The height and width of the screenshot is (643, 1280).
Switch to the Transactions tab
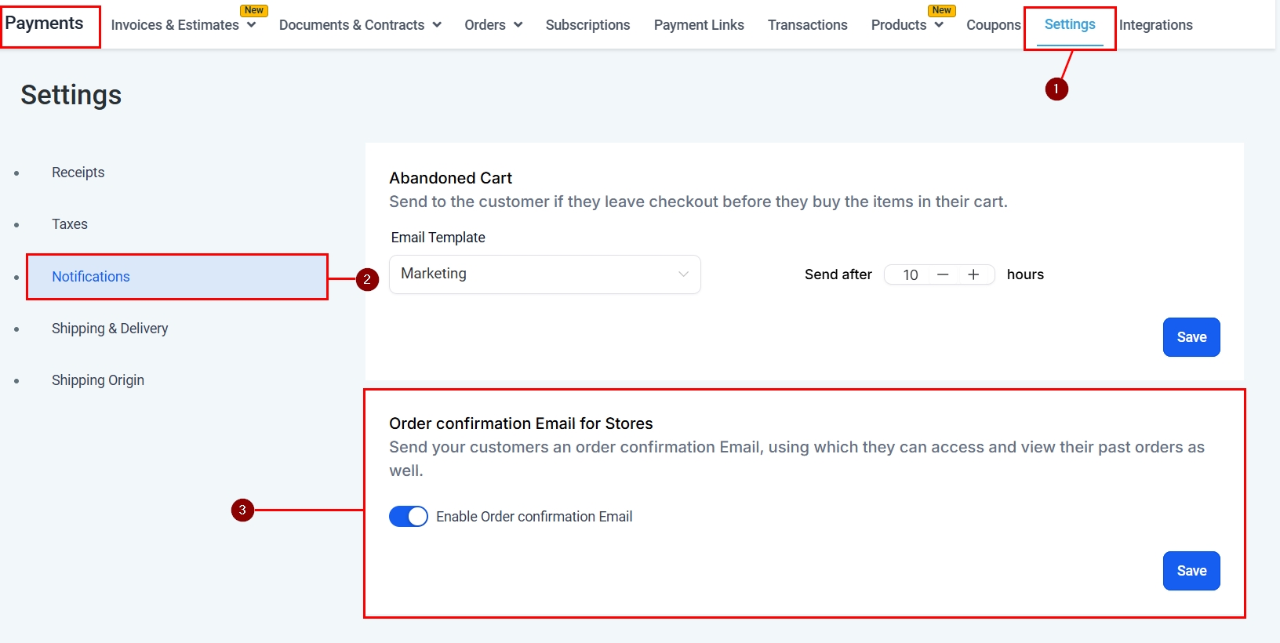[x=807, y=25]
